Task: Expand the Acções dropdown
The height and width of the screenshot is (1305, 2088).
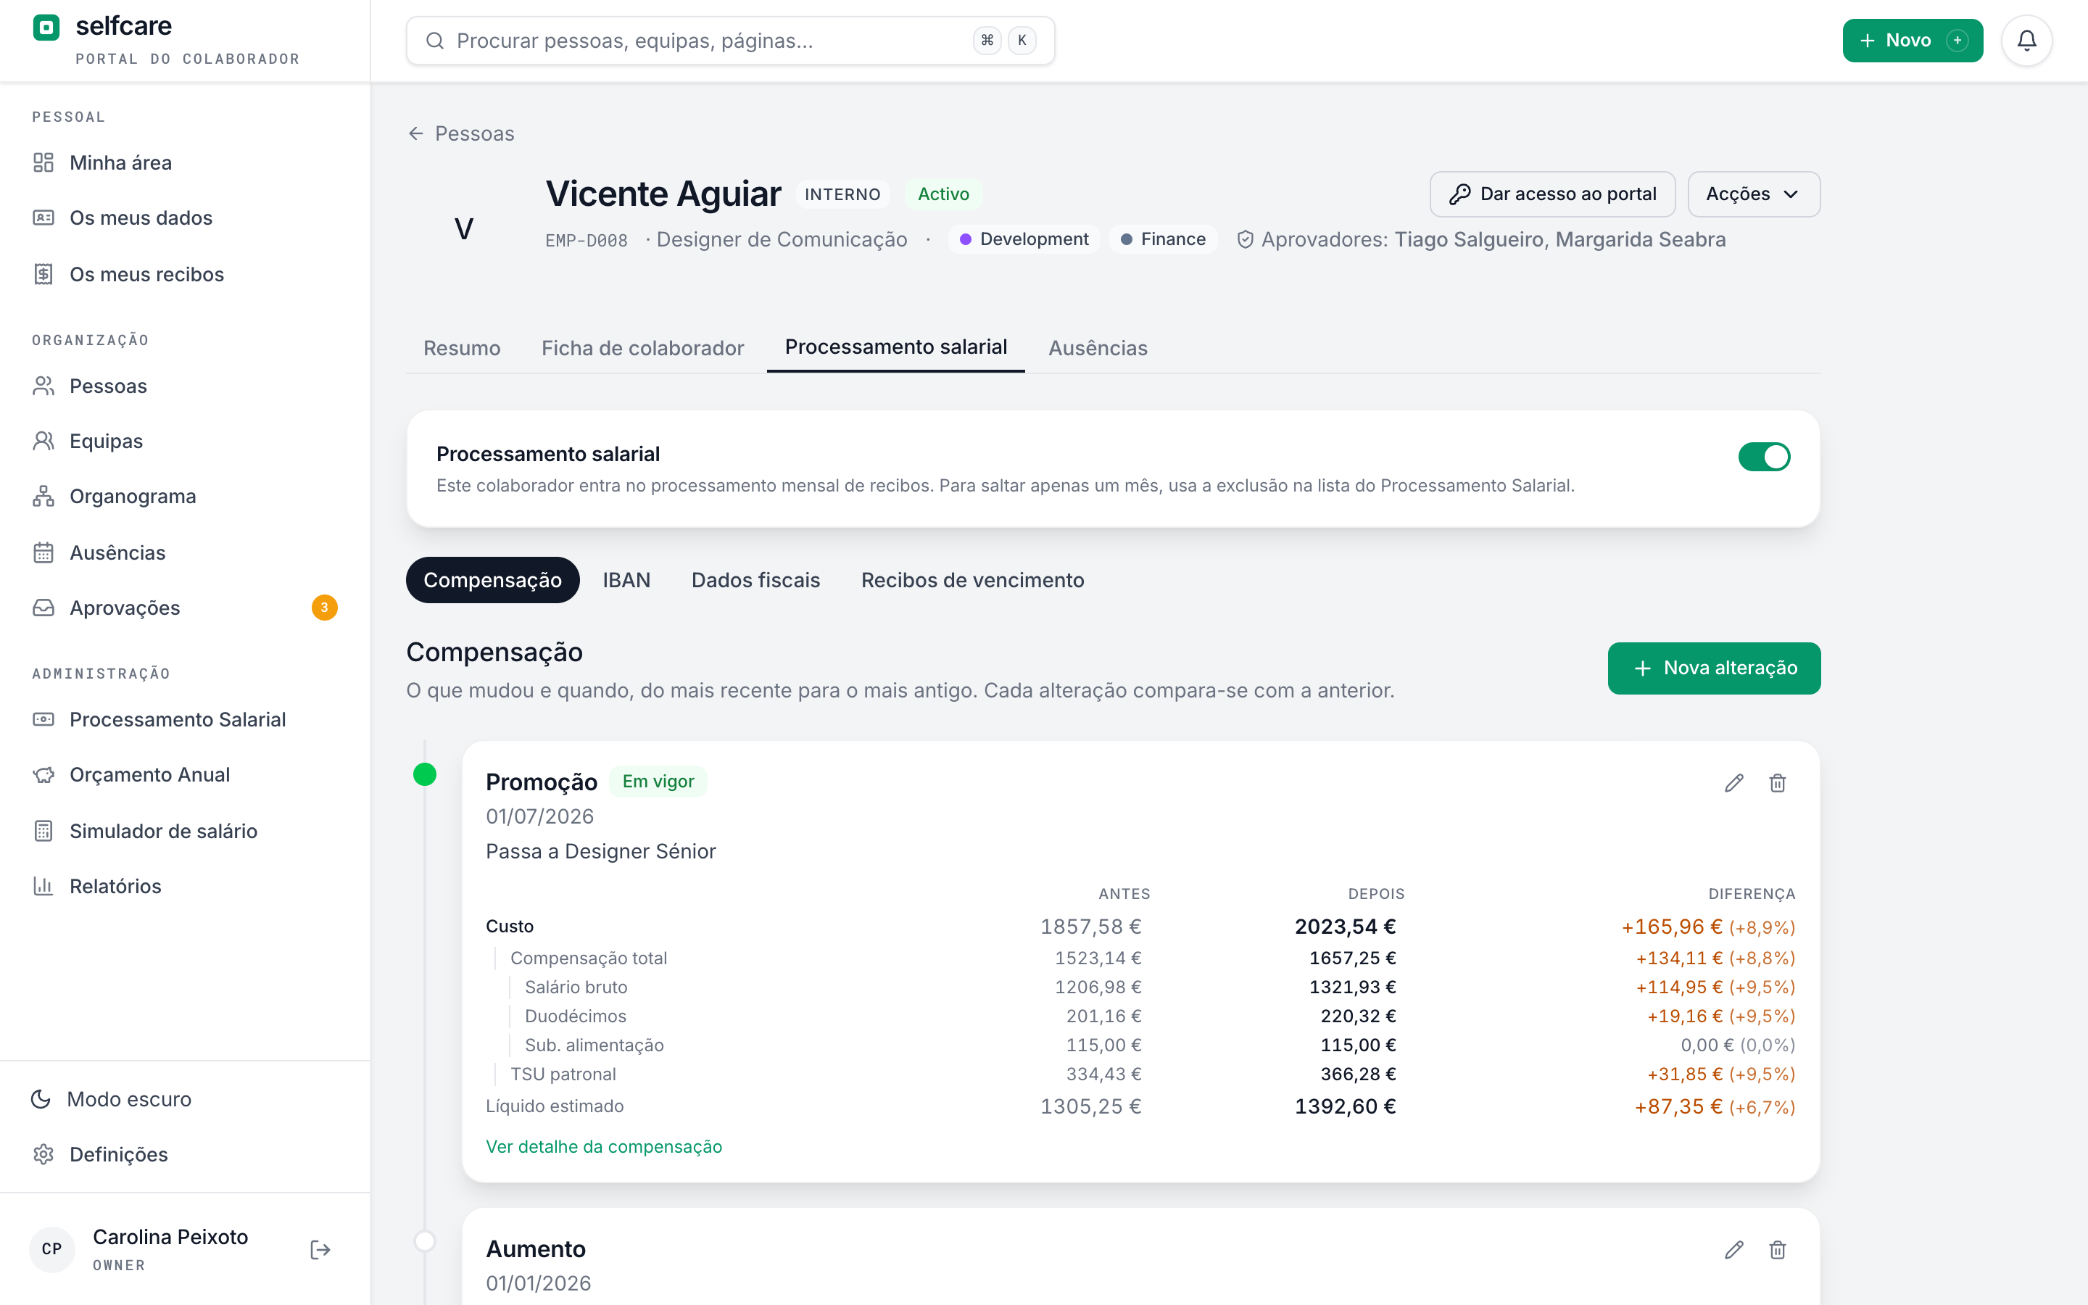Action: point(1753,194)
